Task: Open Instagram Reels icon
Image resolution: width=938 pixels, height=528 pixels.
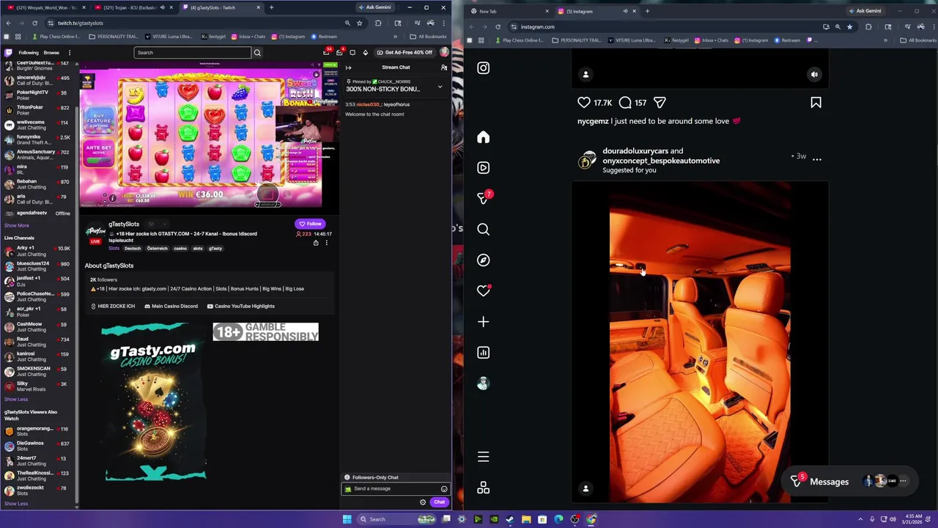Action: point(483,168)
